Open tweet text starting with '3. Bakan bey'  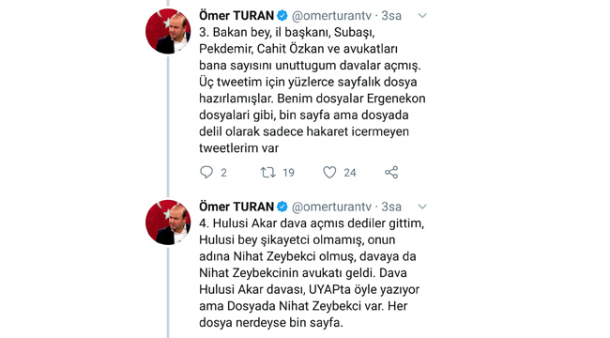click(x=313, y=90)
